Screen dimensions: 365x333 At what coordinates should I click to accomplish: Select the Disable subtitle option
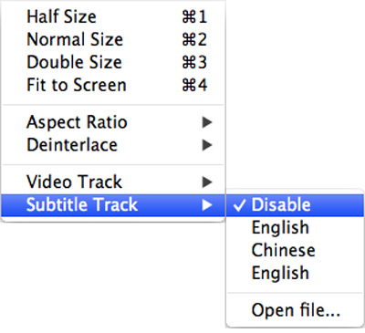(295, 205)
